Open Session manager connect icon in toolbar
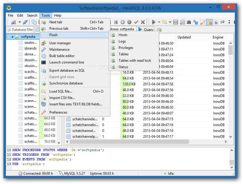243x184 pixels. (13, 22)
